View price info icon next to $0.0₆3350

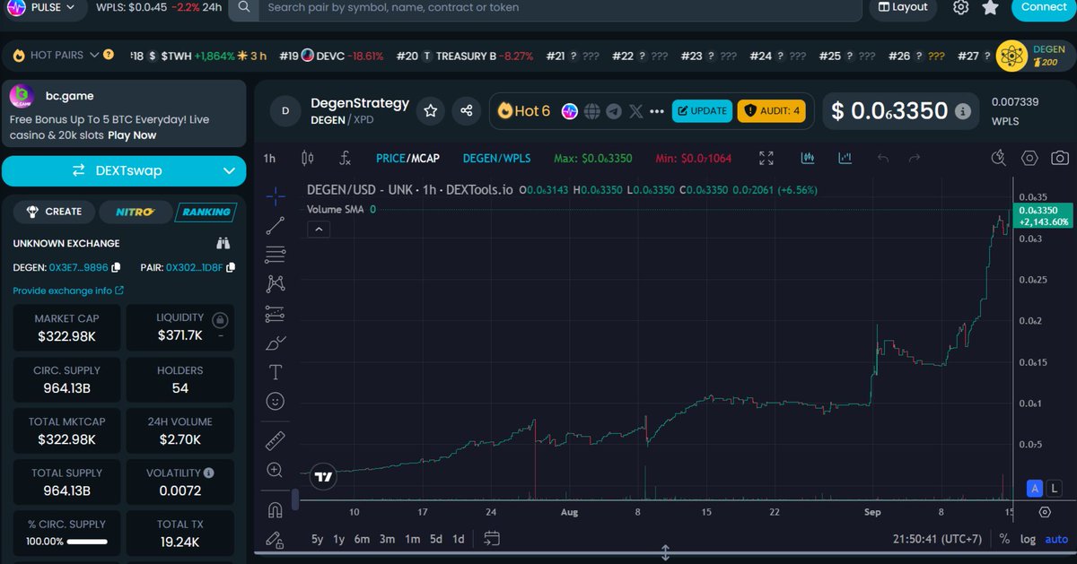click(963, 112)
